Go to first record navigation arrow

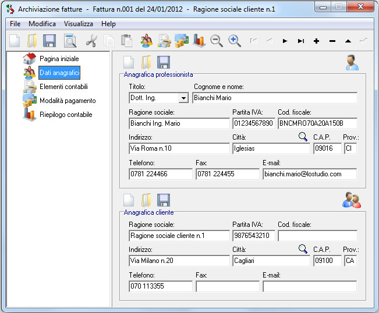tap(254, 41)
